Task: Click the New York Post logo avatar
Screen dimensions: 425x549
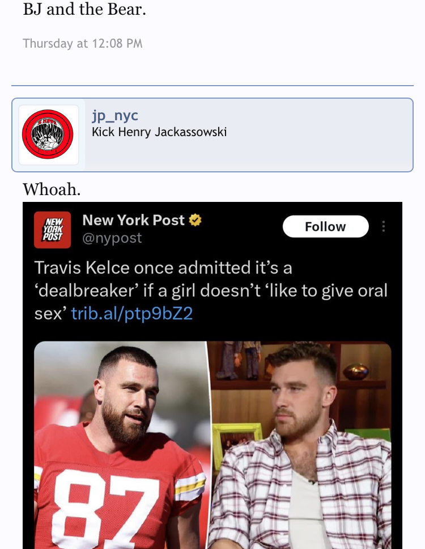Action: pos(53,230)
